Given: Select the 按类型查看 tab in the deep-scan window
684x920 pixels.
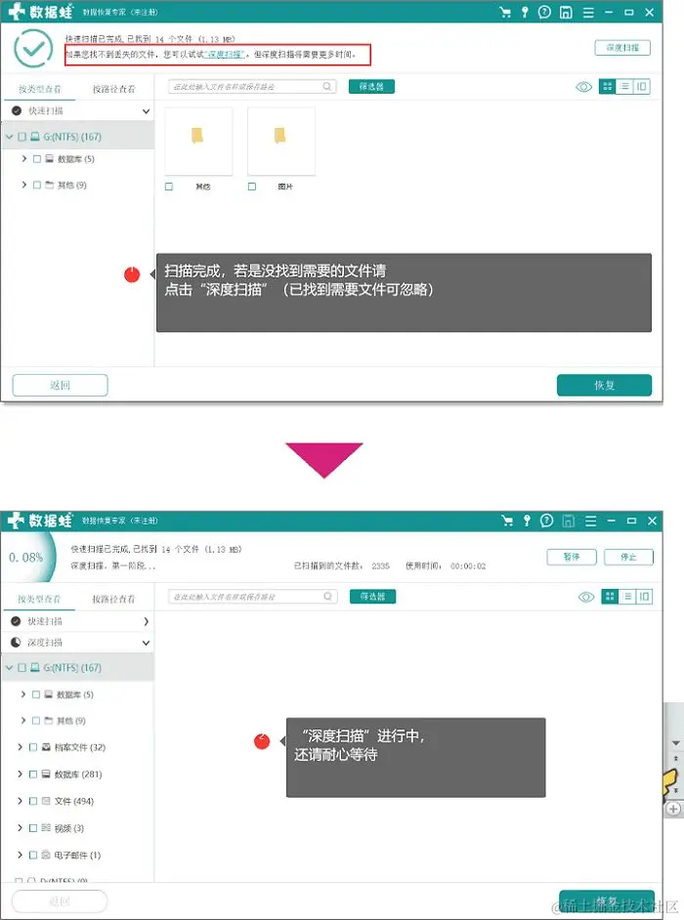Looking at the screenshot, I should pos(39,599).
